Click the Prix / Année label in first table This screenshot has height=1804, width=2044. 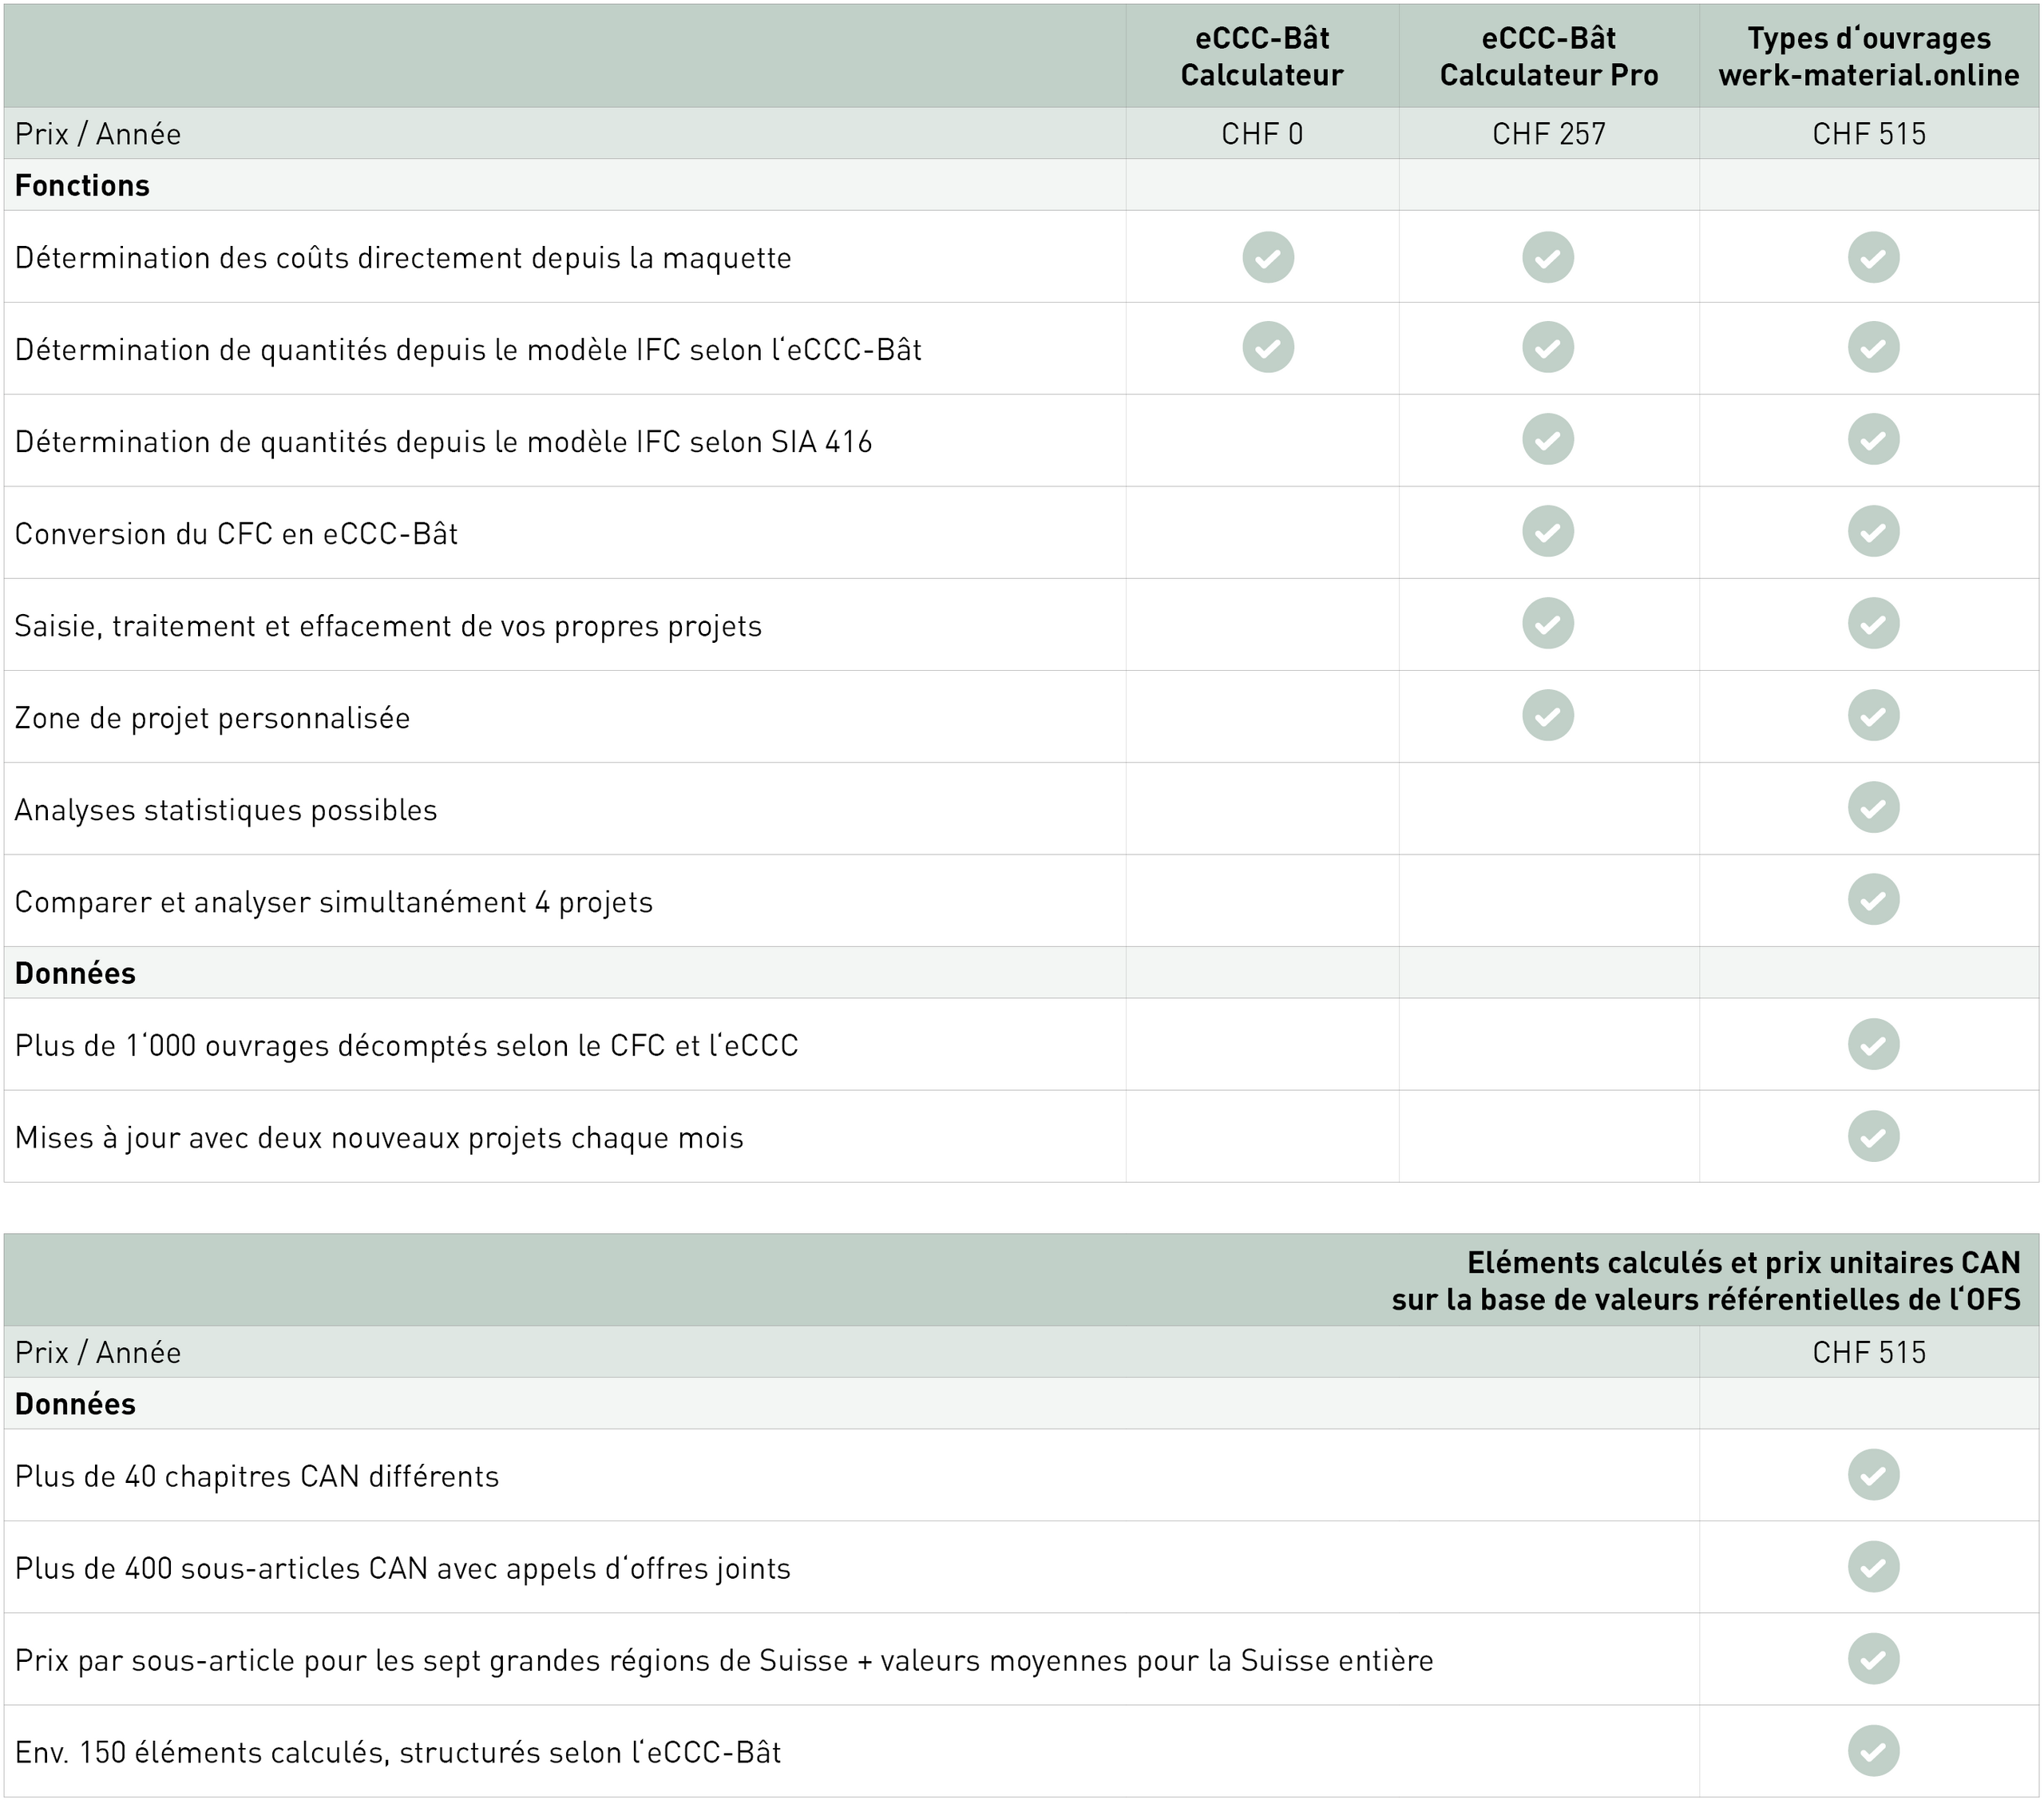(x=98, y=134)
